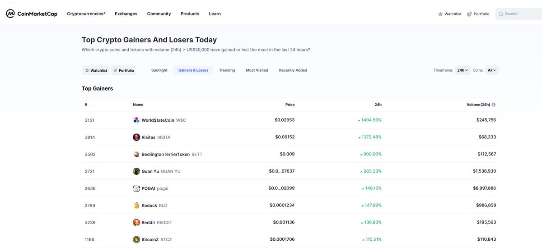The width and height of the screenshot is (542, 252).
Task: Click the CoinMarketCap logo
Action: (32, 14)
